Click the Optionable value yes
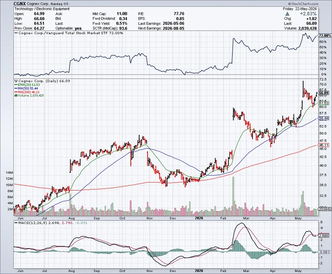332x274 pixels. [78, 28]
